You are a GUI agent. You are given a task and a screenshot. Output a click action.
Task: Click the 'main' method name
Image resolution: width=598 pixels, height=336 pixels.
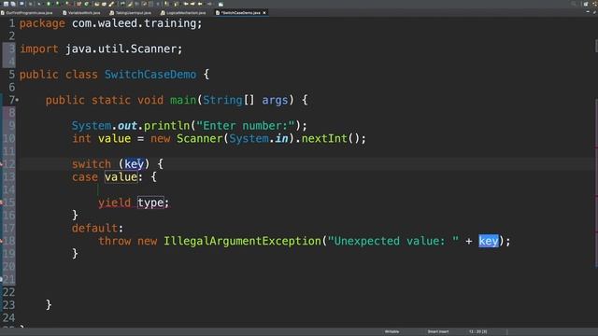[183, 100]
